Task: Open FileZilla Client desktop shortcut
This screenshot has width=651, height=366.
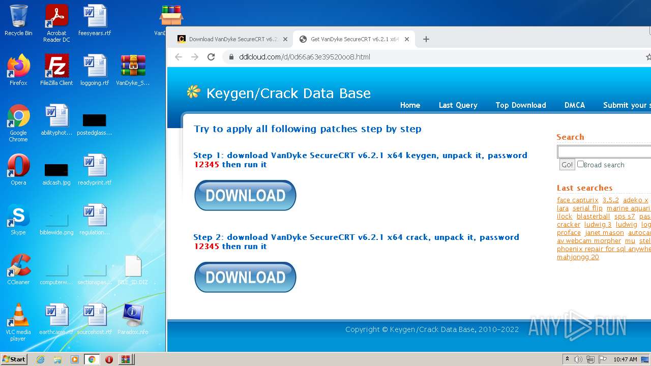Action: tap(56, 70)
